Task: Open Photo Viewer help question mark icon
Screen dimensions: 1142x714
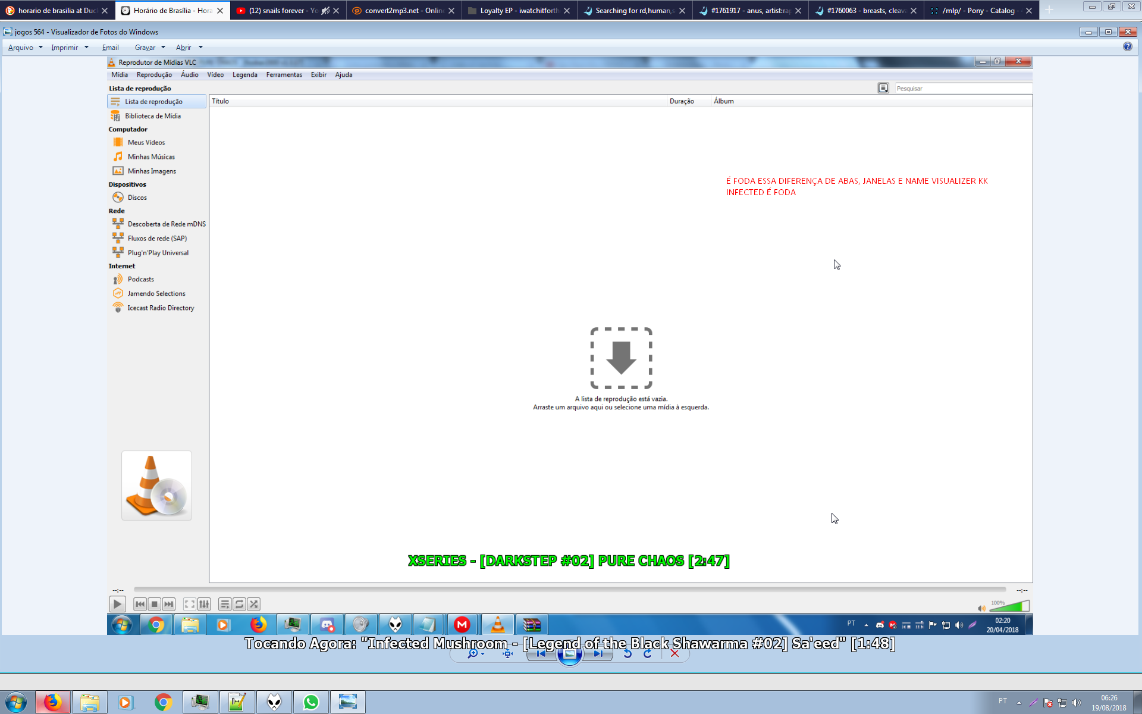Action: pos(1127,46)
